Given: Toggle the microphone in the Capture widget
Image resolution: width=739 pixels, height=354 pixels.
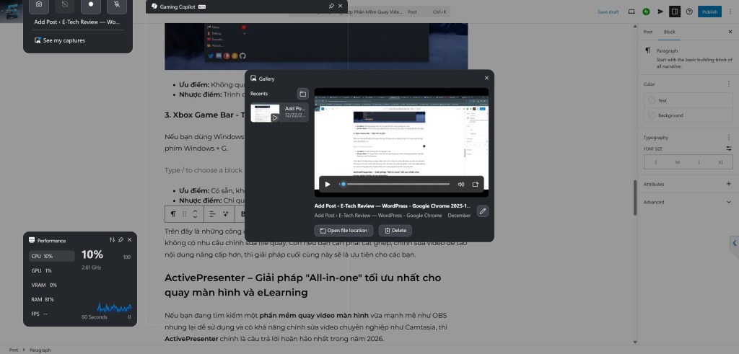Looking at the screenshot, I should (115, 4).
